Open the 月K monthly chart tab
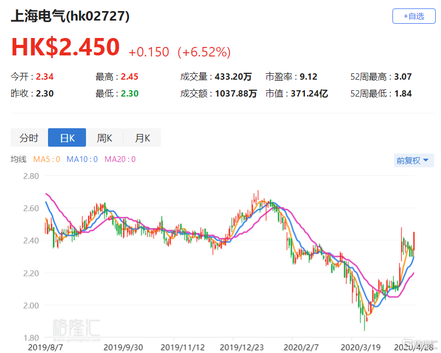 click(142, 138)
